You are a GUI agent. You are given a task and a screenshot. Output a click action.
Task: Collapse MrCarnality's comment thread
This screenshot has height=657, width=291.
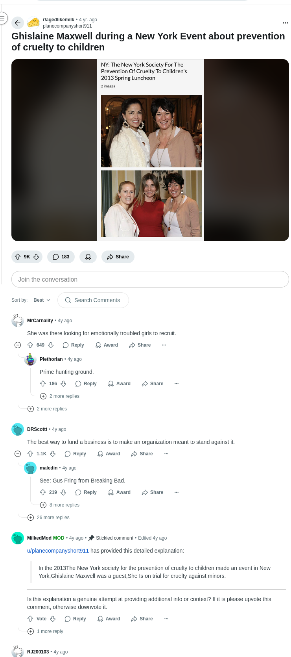pyautogui.click(x=18, y=345)
